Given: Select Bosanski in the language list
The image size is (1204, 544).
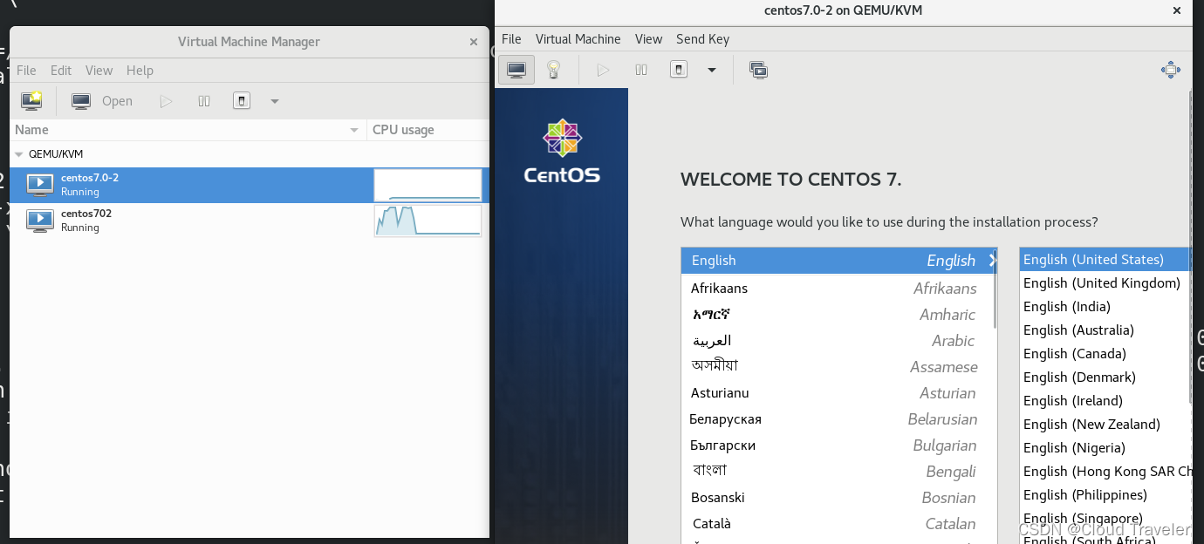Looking at the screenshot, I should (838, 498).
